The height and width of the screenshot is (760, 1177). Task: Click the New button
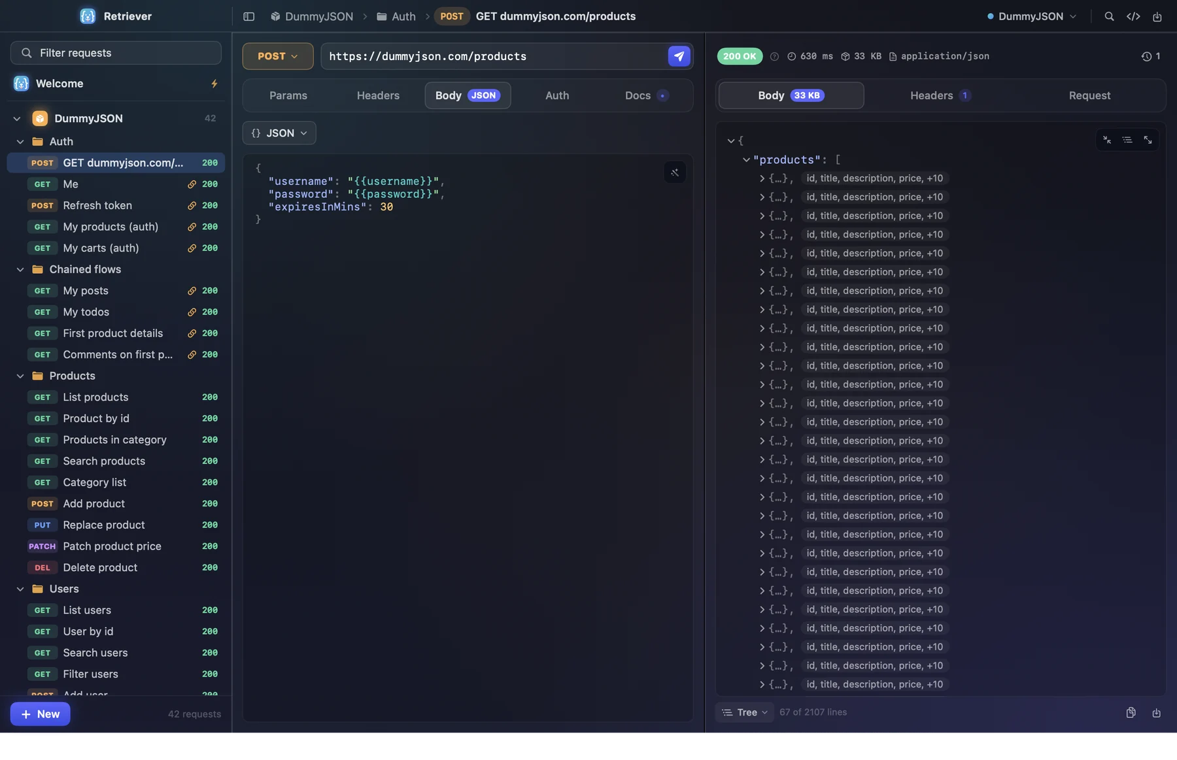(40, 714)
